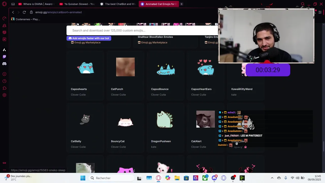This screenshot has width=325, height=183.
Task: Open Shalltear Bloodfallen Emotes pack
Action: tap(155, 37)
